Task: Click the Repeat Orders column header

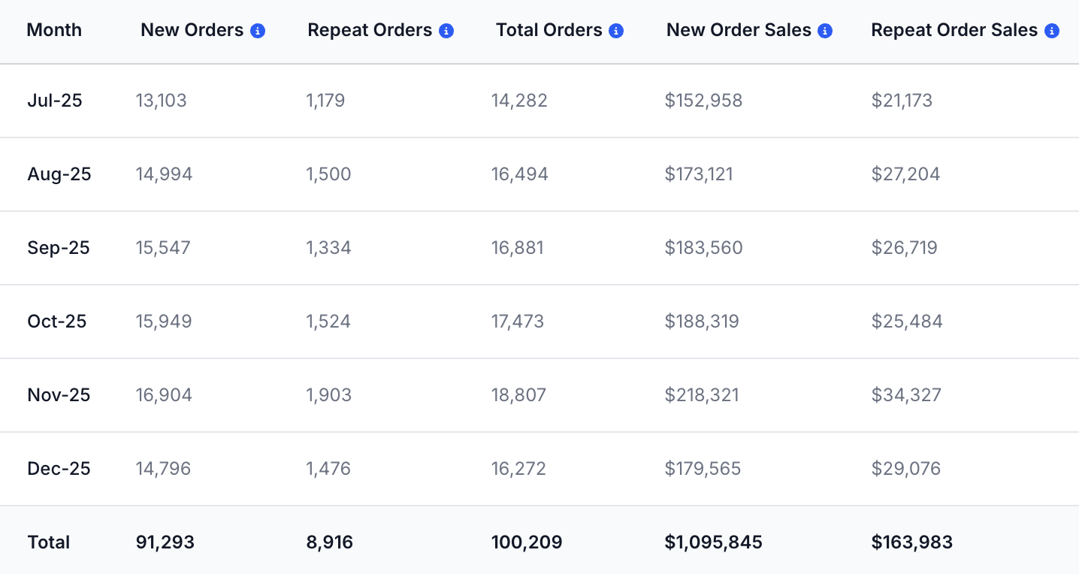Action: (x=370, y=29)
